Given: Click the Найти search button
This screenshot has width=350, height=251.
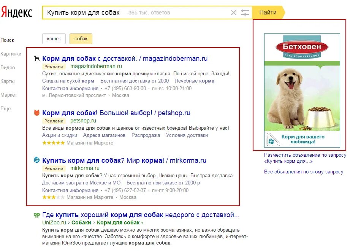Looking at the screenshot, I should pos(268,12).
